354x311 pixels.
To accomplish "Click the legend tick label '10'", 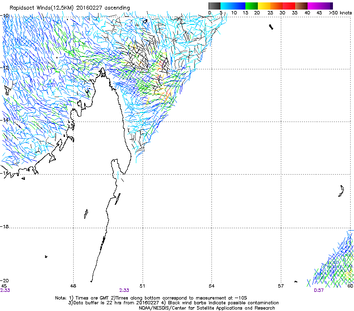I will tap(234, 13).
